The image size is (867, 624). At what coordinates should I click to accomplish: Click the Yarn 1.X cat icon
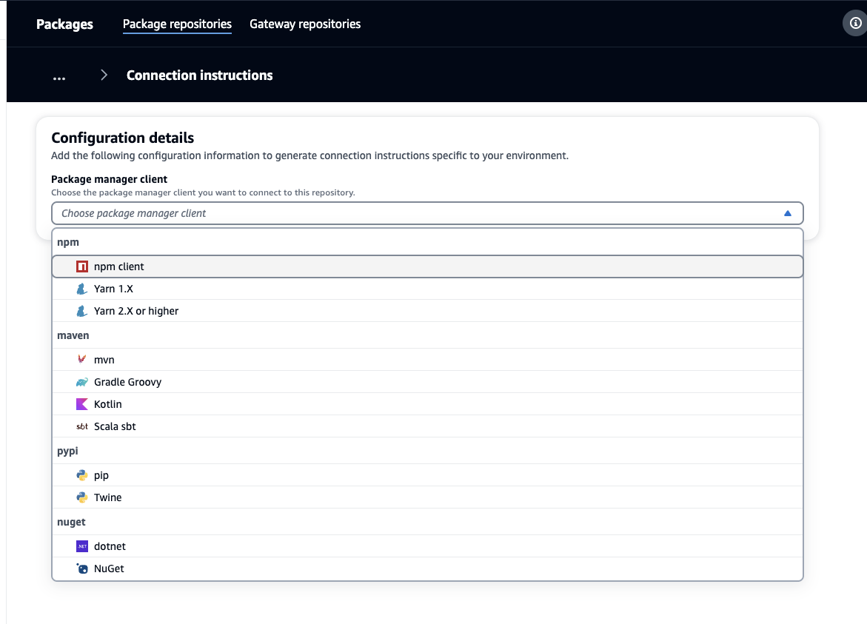point(82,289)
